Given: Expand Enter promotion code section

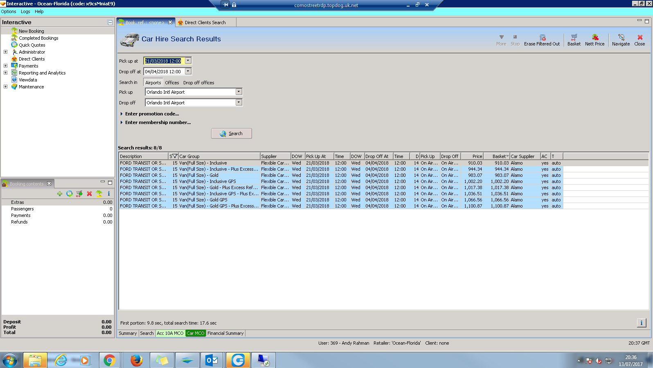Looking at the screenshot, I should (x=152, y=114).
